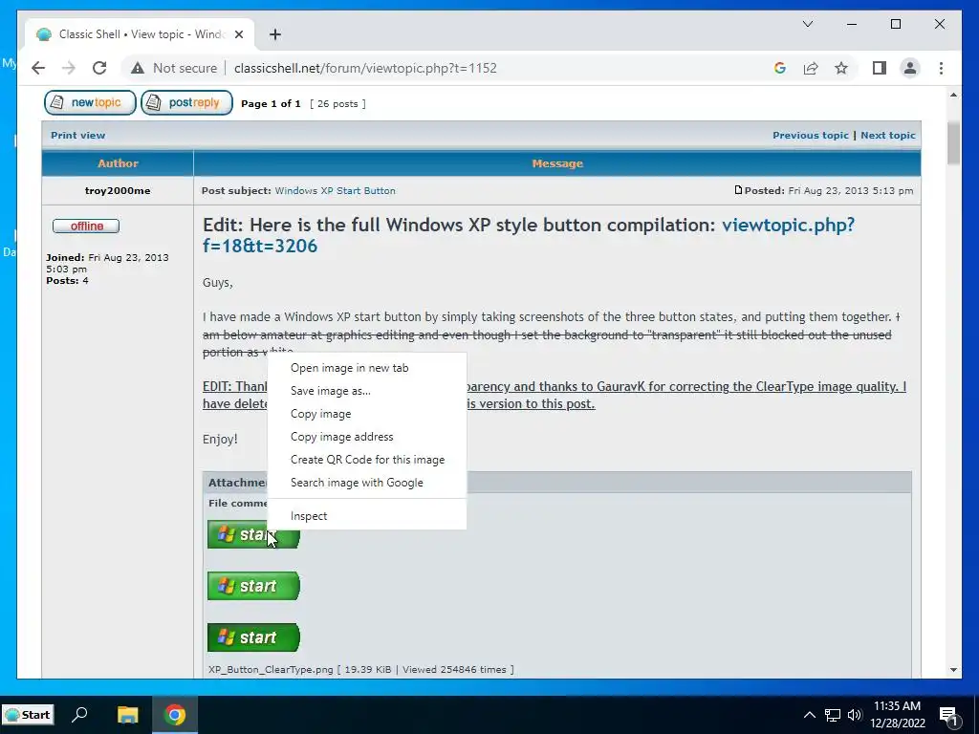Screen dimensions: 979x734
Task: Select the Classic Shell View topic tab
Action: coord(140,34)
